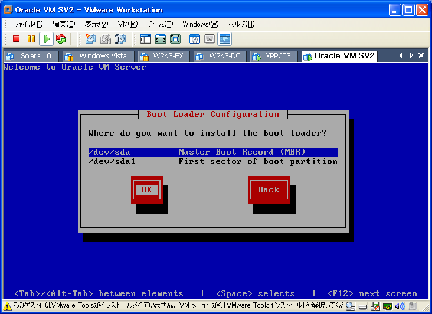Screen dimensions: 432x314
Task: Click the last device icon in status bar
Action: click(x=413, y=306)
